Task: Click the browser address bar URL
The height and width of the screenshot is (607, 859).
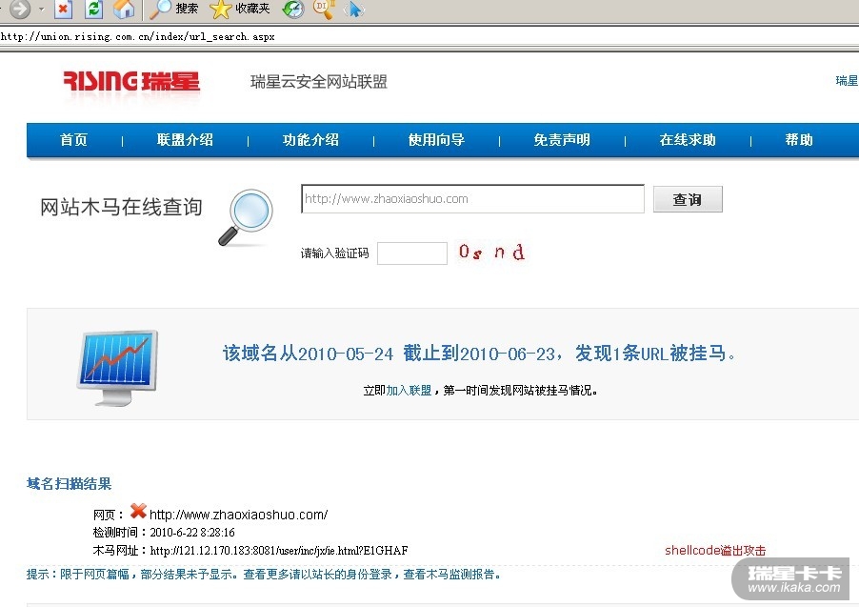Action: [x=137, y=37]
